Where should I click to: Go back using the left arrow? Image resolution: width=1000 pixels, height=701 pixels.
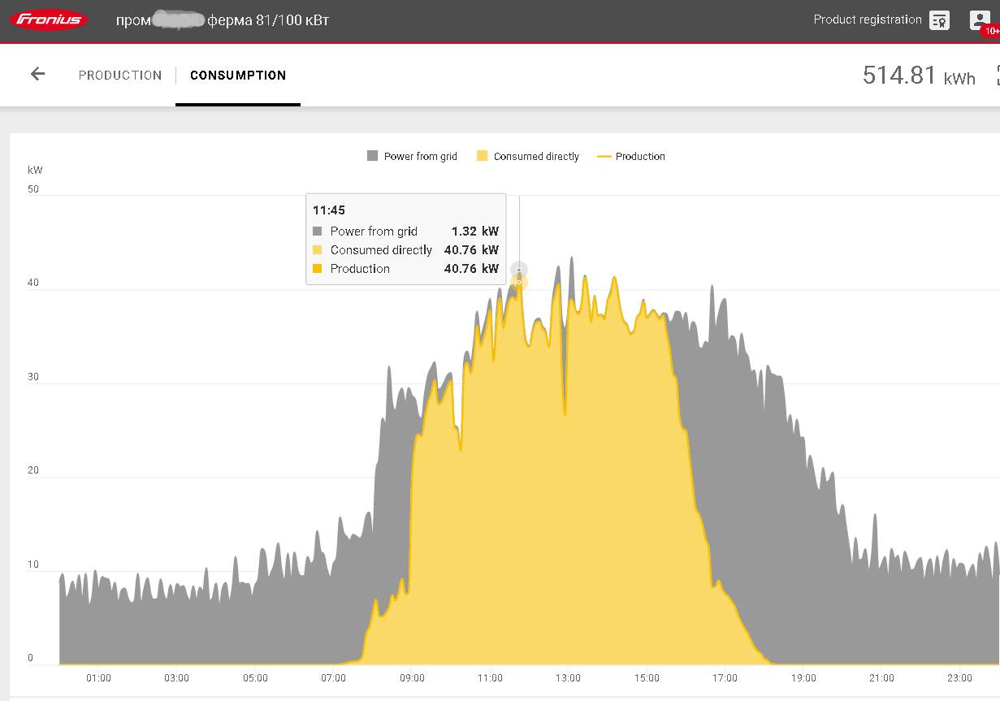tap(37, 75)
